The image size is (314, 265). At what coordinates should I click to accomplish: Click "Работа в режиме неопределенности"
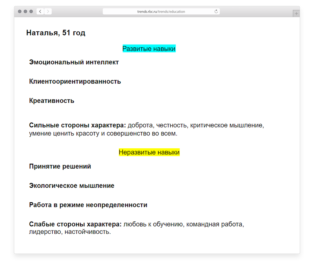tap(88, 205)
